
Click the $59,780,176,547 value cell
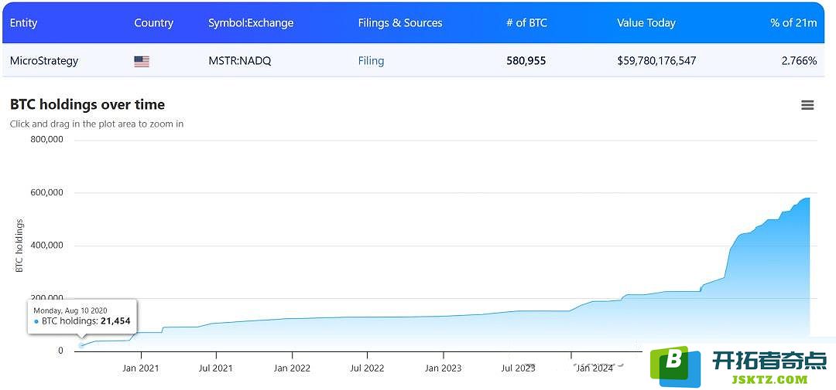[656, 61]
